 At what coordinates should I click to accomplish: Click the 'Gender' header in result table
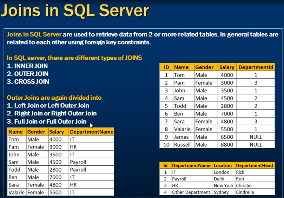pyautogui.click(x=37, y=132)
